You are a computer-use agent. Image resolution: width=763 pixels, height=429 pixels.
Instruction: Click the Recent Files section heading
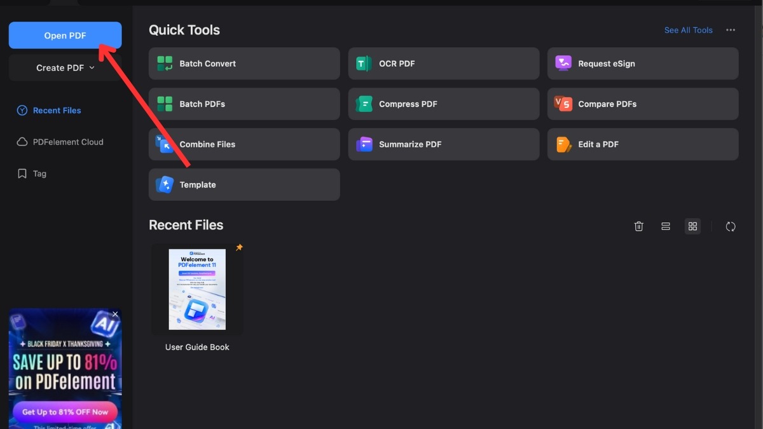coord(186,225)
